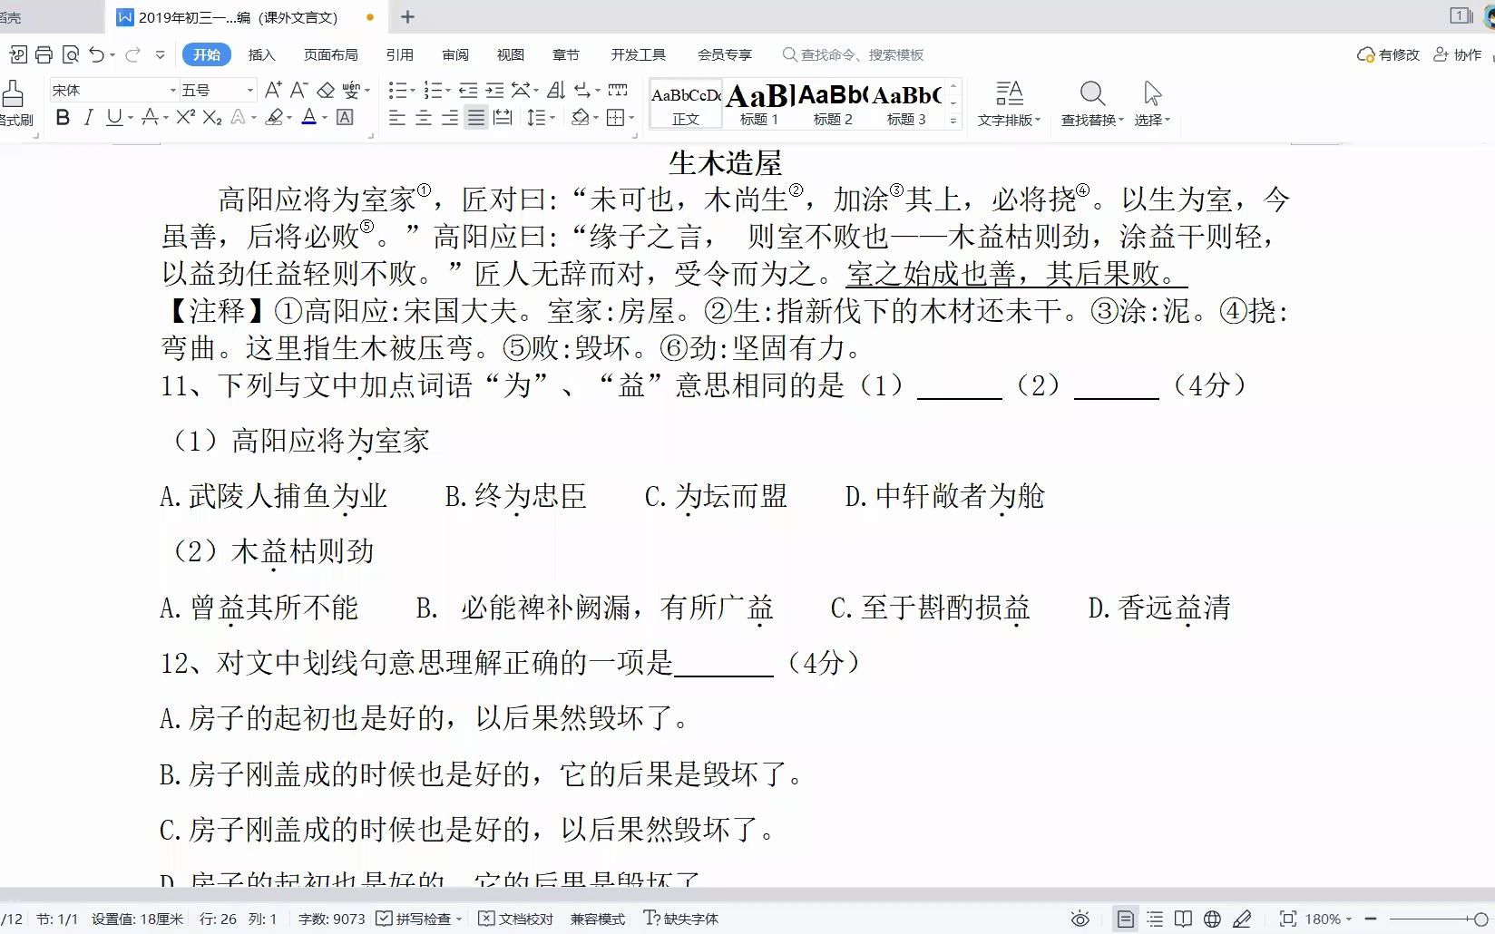Screen dimensions: 1495x934
Task: Open the Page Layout (页面布局) tab
Action: [x=330, y=55]
